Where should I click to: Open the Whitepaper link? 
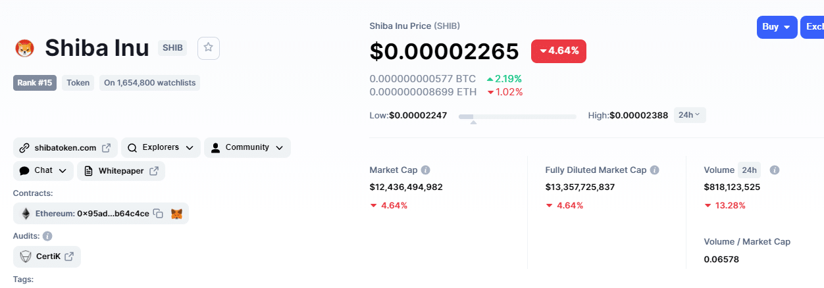pyautogui.click(x=121, y=170)
